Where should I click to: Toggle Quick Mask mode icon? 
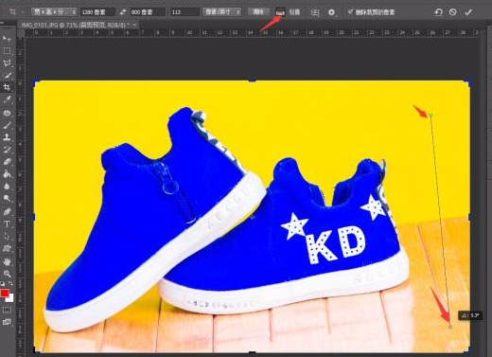7,310
